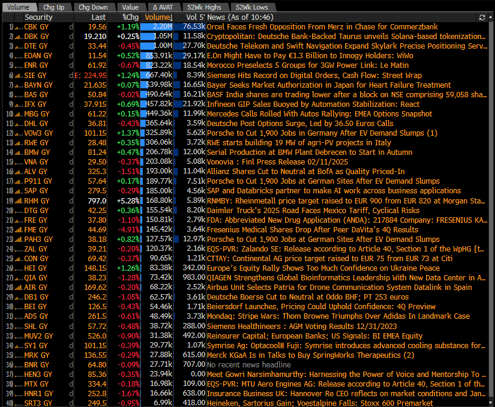
Task: Open the mini chart icon for BAYN GY
Action: tap(19, 85)
